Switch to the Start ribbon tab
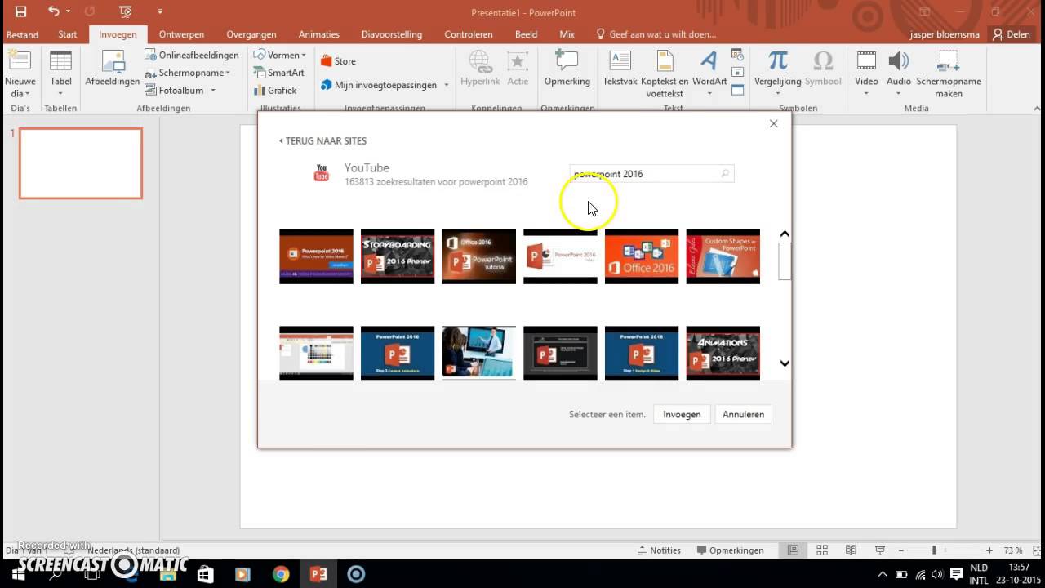The height and width of the screenshot is (588, 1045). [68, 34]
